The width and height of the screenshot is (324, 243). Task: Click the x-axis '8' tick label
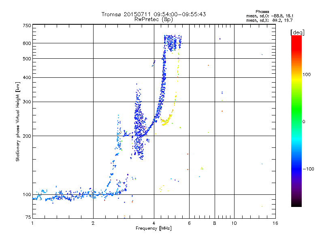215,223
